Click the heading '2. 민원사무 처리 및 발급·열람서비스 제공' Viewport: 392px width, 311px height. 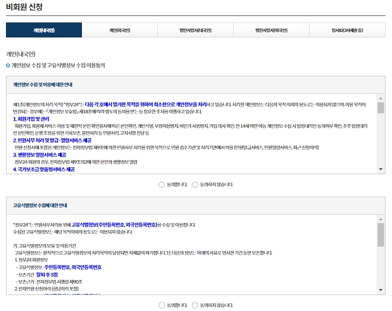click(x=52, y=140)
